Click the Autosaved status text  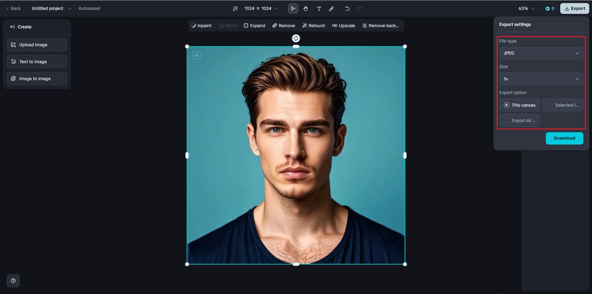click(x=89, y=8)
